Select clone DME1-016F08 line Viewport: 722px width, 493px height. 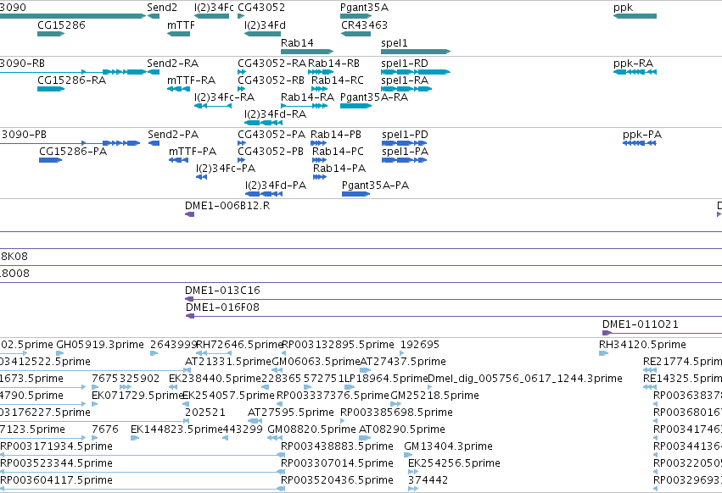454,317
